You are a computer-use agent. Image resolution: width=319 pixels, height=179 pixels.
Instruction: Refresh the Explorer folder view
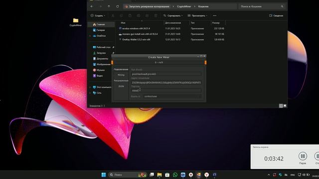coord(118,6)
